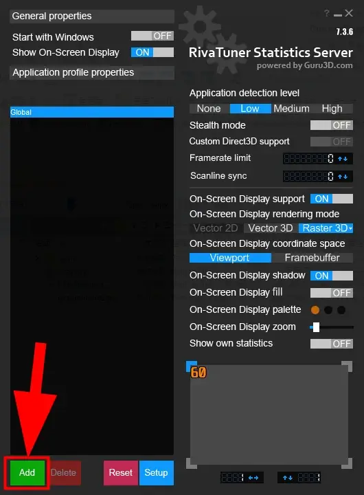
Task: Click the vertical position arrows below preview
Action: click(x=288, y=477)
